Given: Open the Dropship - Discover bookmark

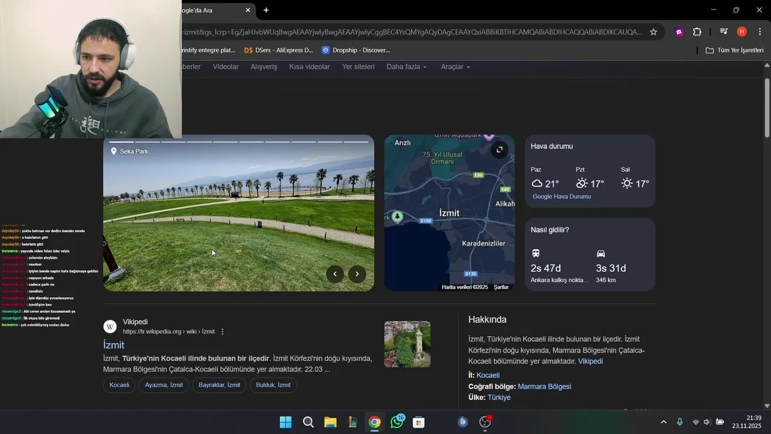Looking at the screenshot, I should (x=356, y=50).
